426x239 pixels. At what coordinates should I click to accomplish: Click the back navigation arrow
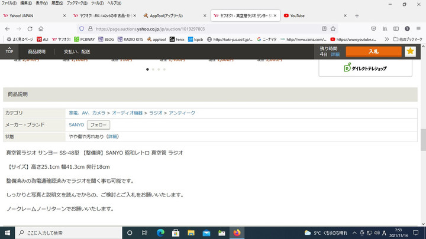click(x=6, y=28)
